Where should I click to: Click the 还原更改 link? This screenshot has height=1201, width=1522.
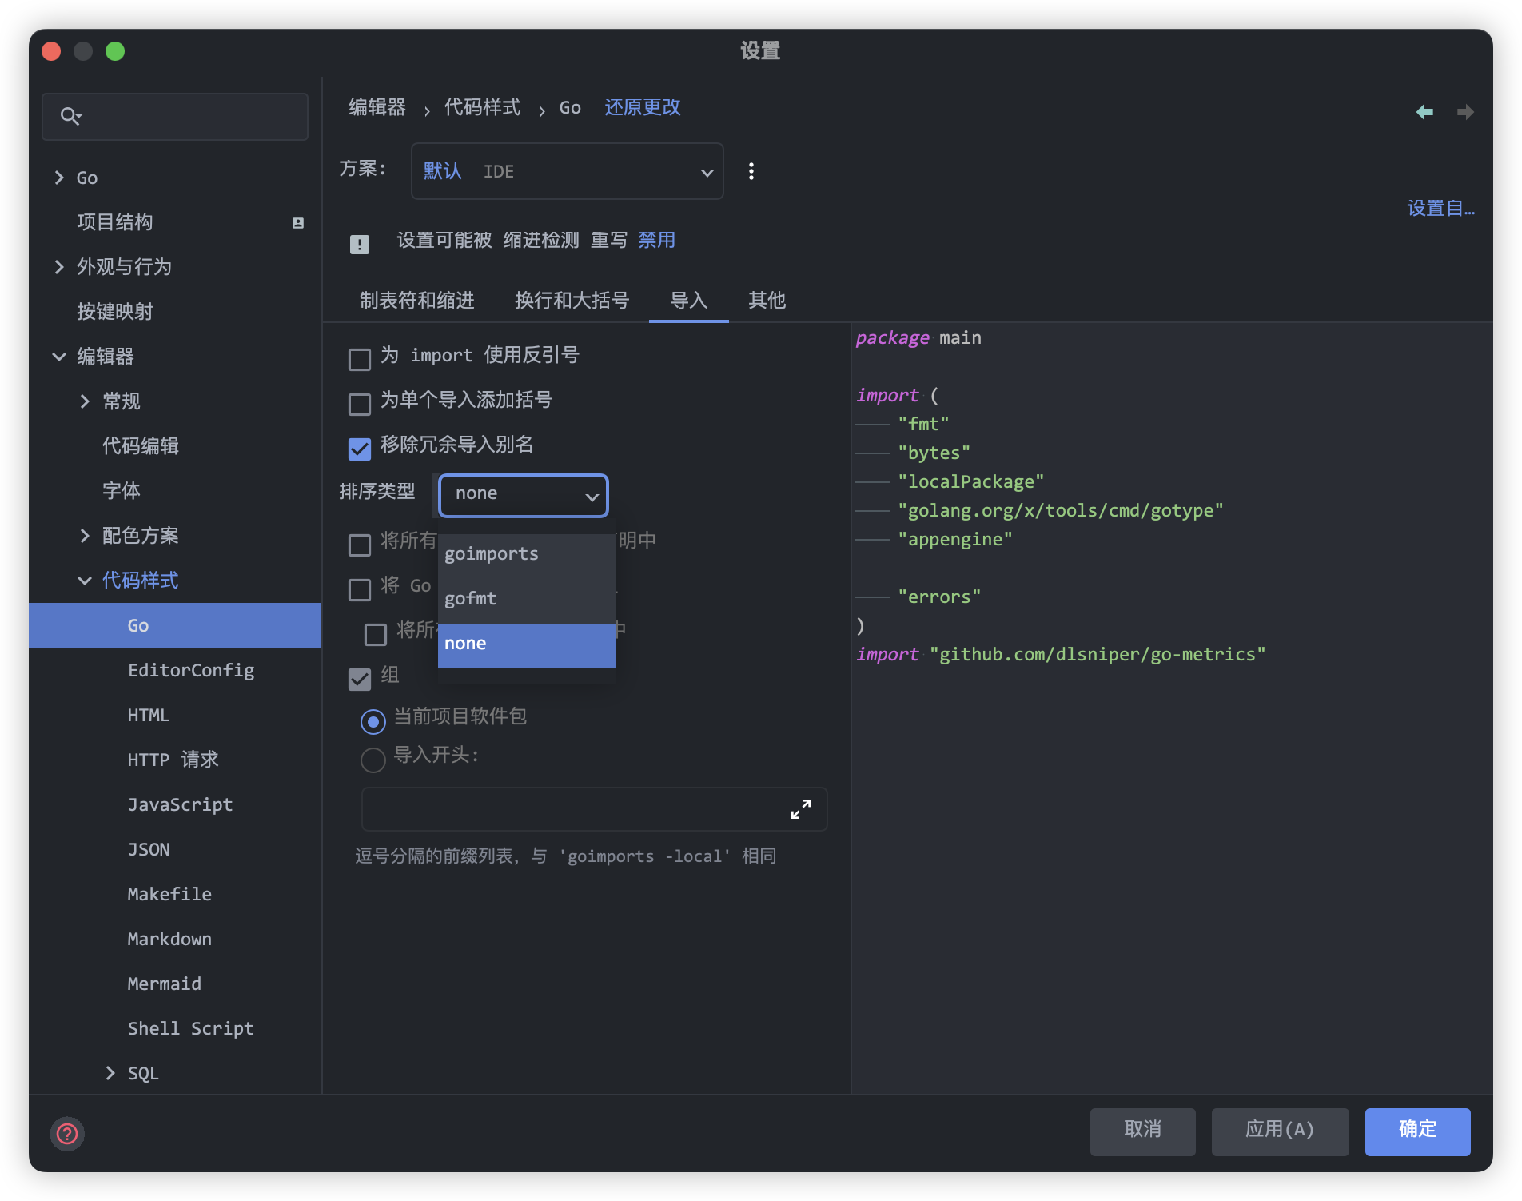(x=642, y=108)
